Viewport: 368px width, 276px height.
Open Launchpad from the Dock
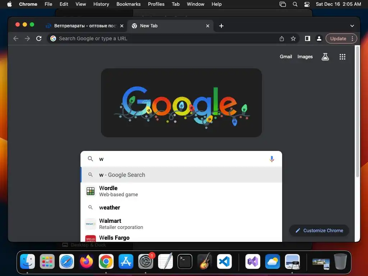pyautogui.click(x=47, y=261)
